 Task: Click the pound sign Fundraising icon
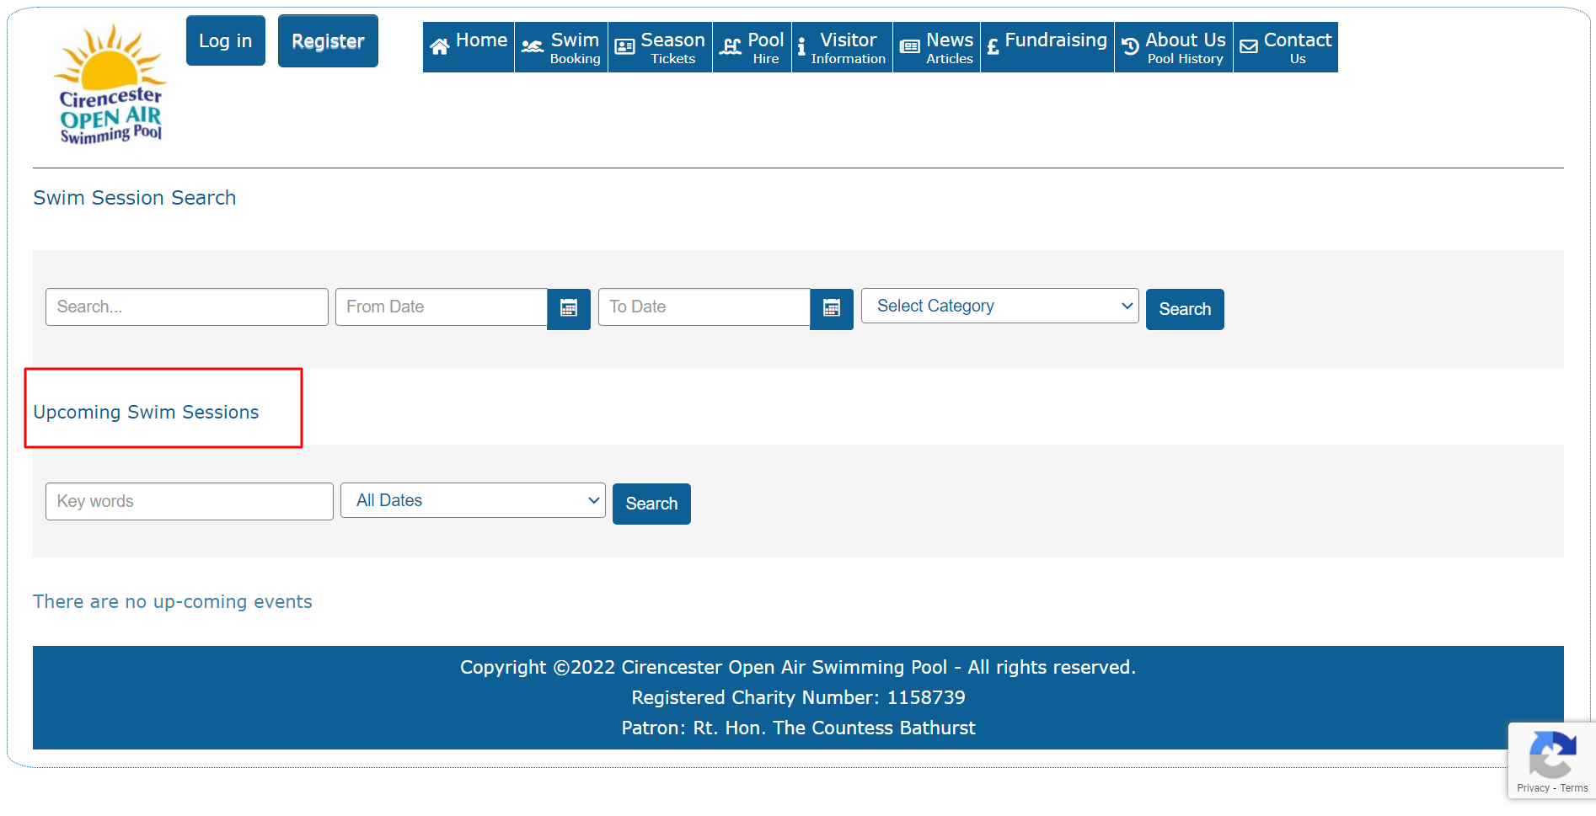click(x=993, y=47)
